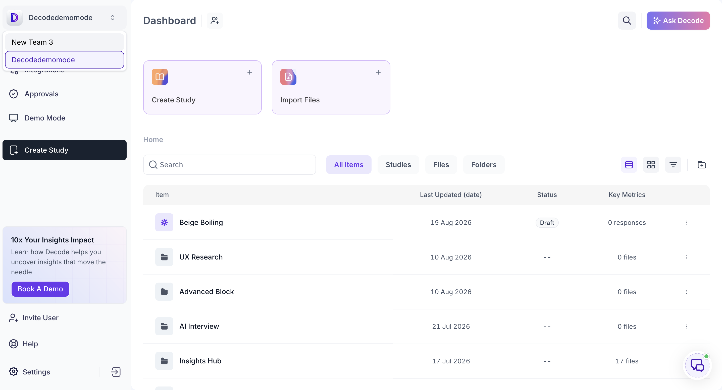
Task: Sort by the Item column header
Action: click(162, 194)
